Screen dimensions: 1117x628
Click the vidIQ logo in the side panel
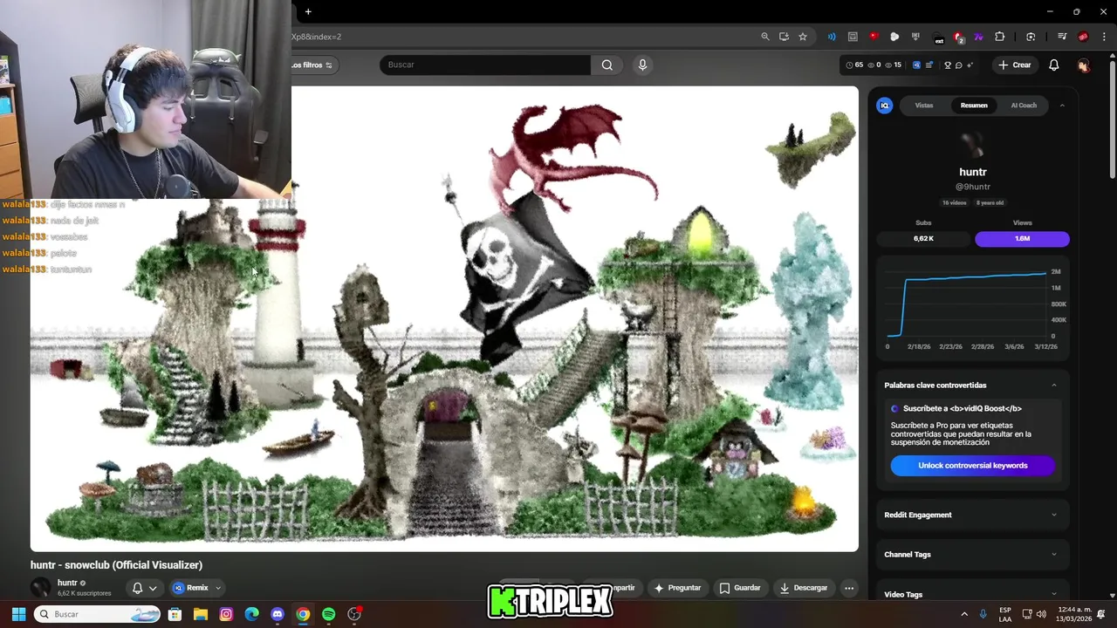point(884,106)
